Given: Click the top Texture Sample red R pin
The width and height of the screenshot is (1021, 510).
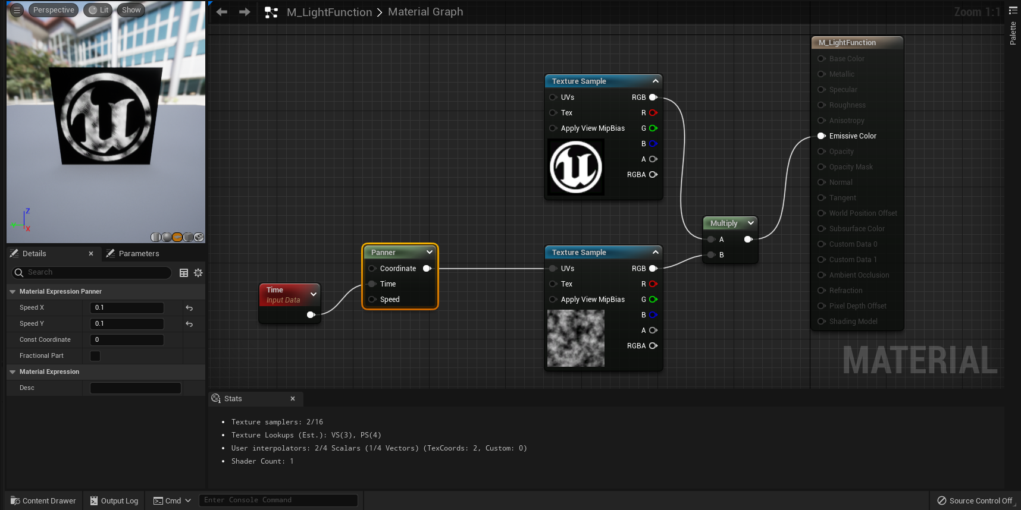Looking at the screenshot, I should [x=653, y=113].
